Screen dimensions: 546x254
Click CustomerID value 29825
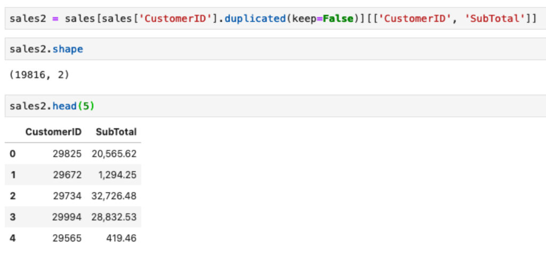pyautogui.click(x=67, y=154)
